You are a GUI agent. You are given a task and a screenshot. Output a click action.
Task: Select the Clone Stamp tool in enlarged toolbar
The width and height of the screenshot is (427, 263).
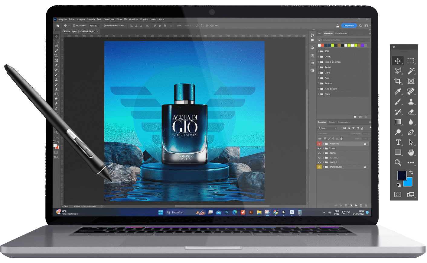411,102
